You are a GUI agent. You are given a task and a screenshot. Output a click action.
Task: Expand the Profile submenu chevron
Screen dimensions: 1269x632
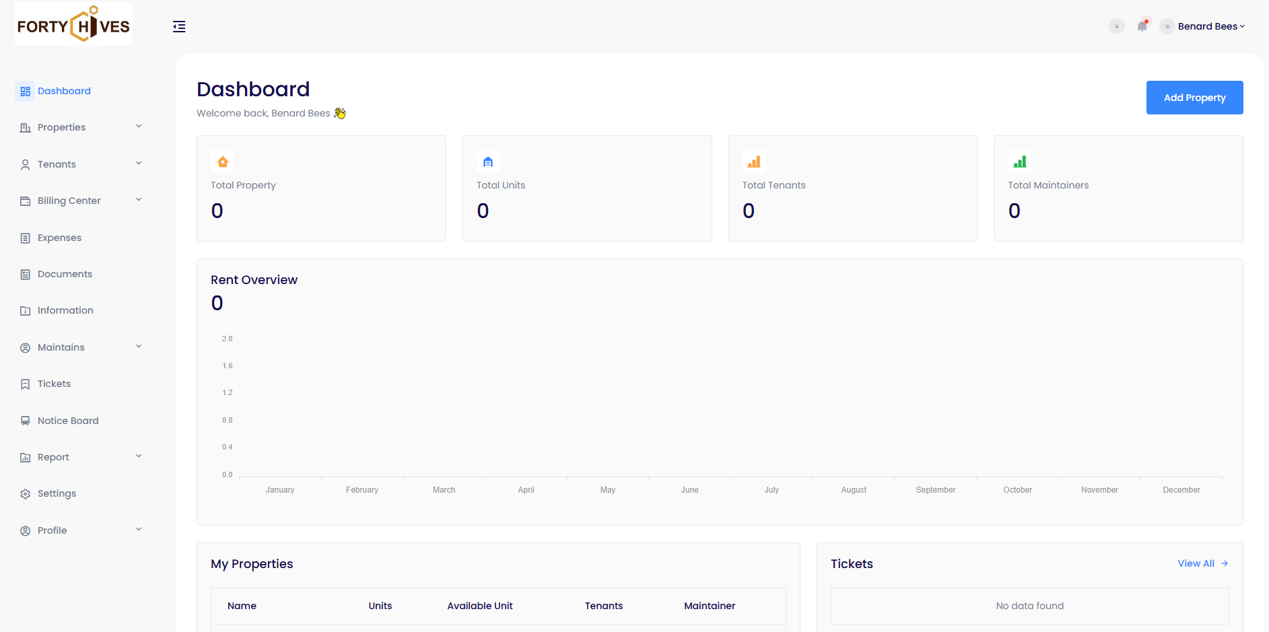[139, 530]
